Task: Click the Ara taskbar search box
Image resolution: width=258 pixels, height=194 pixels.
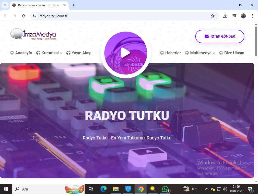Action: coord(48,189)
